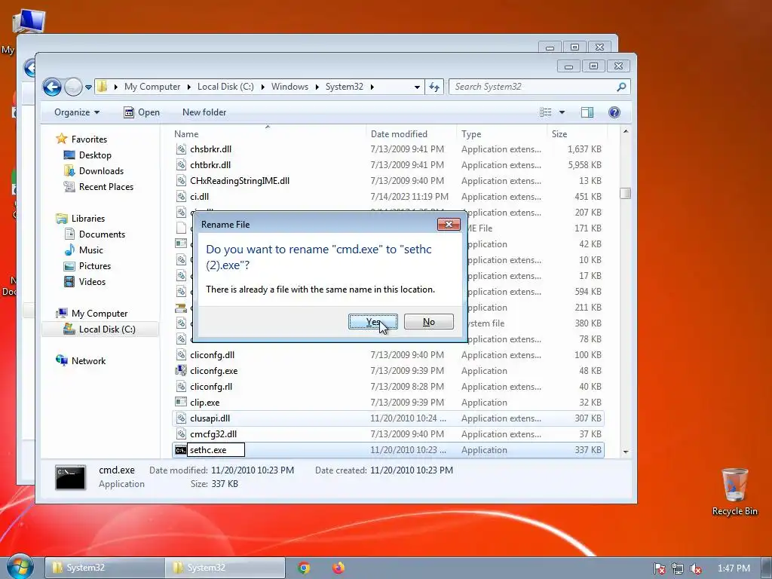This screenshot has width=772, height=579.
Task: Click the blue Help icon
Action: tap(614, 112)
